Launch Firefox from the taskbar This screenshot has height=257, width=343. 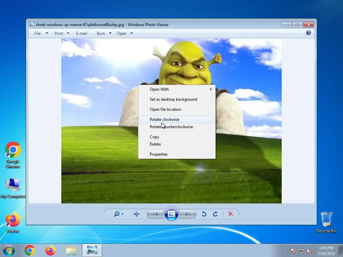tap(51, 250)
